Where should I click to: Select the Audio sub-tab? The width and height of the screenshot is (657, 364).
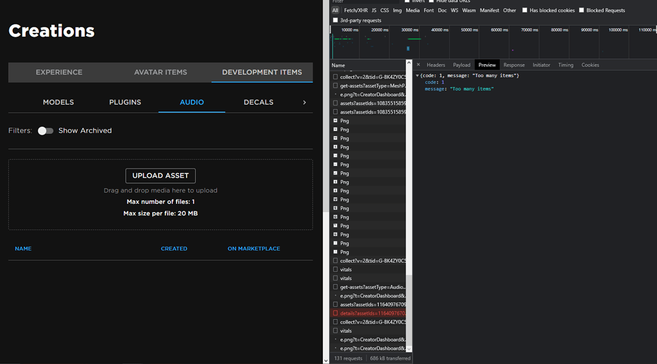192,103
